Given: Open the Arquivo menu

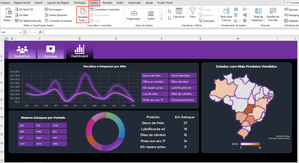Looking at the screenshot, I should [5, 3].
